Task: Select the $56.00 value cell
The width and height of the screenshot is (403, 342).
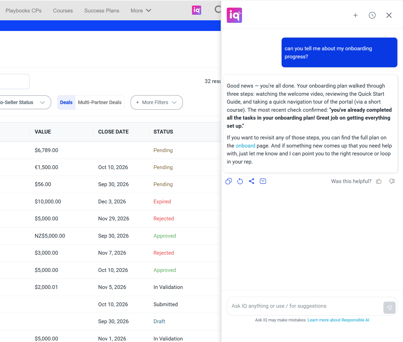Action: click(x=43, y=184)
